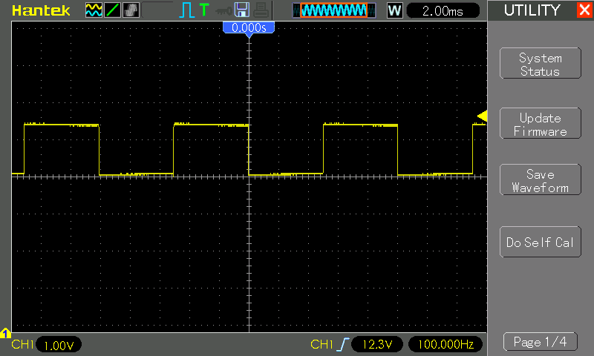Click the gray waveform persistence icon
594x356 pixels.
point(131,10)
